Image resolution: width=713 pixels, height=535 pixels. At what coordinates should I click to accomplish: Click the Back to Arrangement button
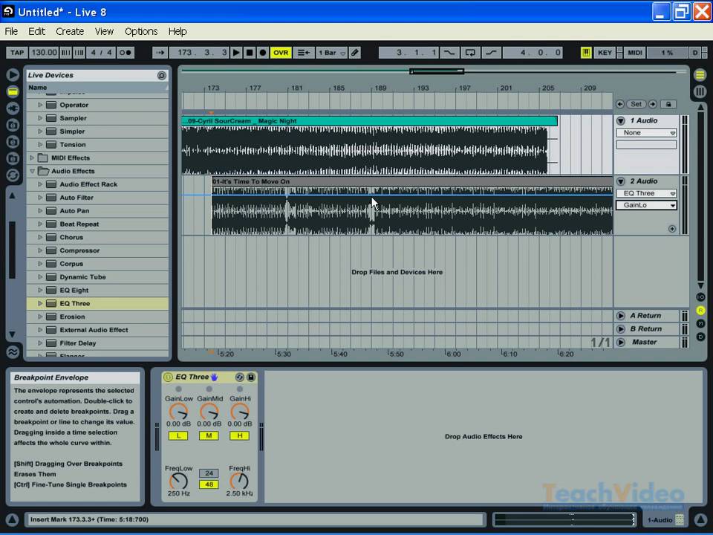tap(304, 53)
